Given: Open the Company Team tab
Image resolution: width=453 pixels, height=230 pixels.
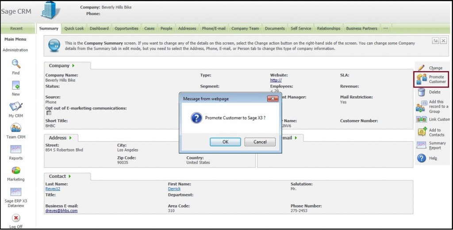Looking at the screenshot, I should coord(245,29).
